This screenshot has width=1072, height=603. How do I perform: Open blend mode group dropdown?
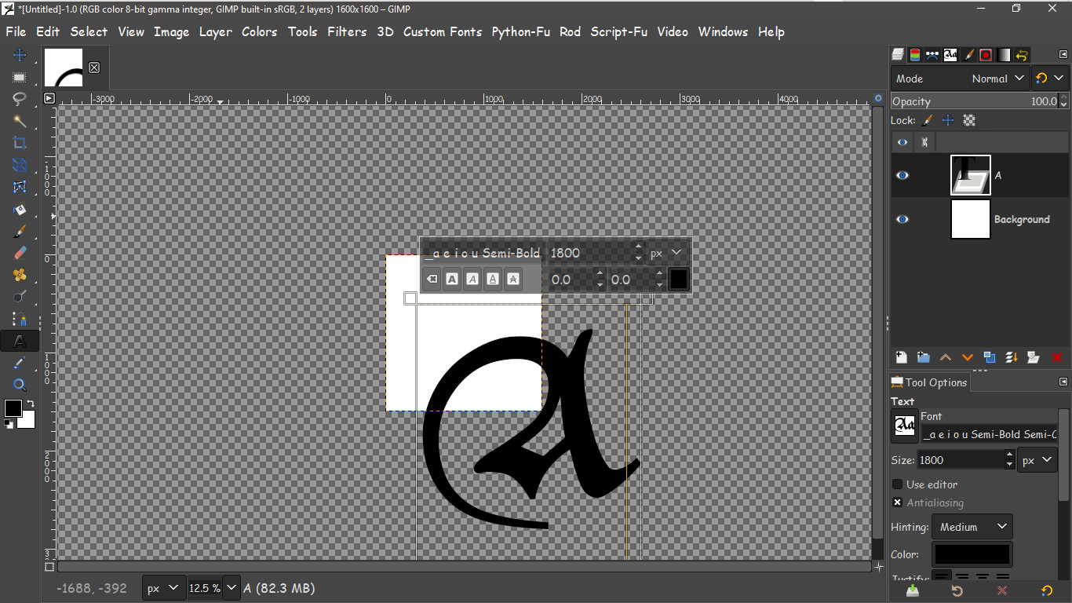(1050, 79)
